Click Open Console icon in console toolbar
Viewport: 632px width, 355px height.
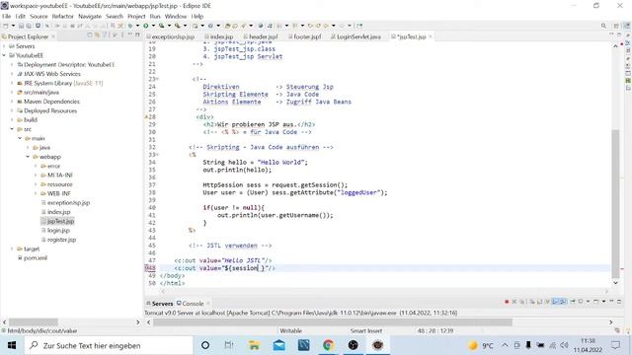(595, 302)
